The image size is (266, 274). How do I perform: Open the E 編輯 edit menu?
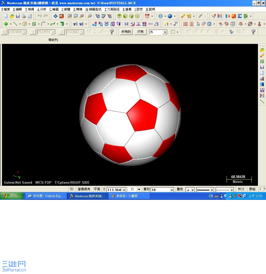point(17,9)
